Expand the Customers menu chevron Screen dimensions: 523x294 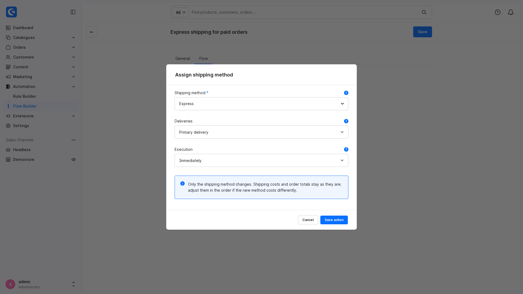(74, 57)
